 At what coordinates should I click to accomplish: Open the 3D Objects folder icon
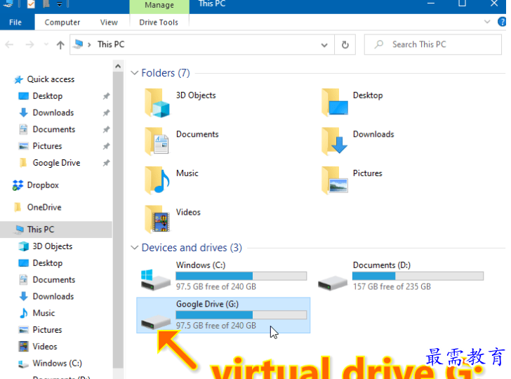pyautogui.click(x=157, y=103)
